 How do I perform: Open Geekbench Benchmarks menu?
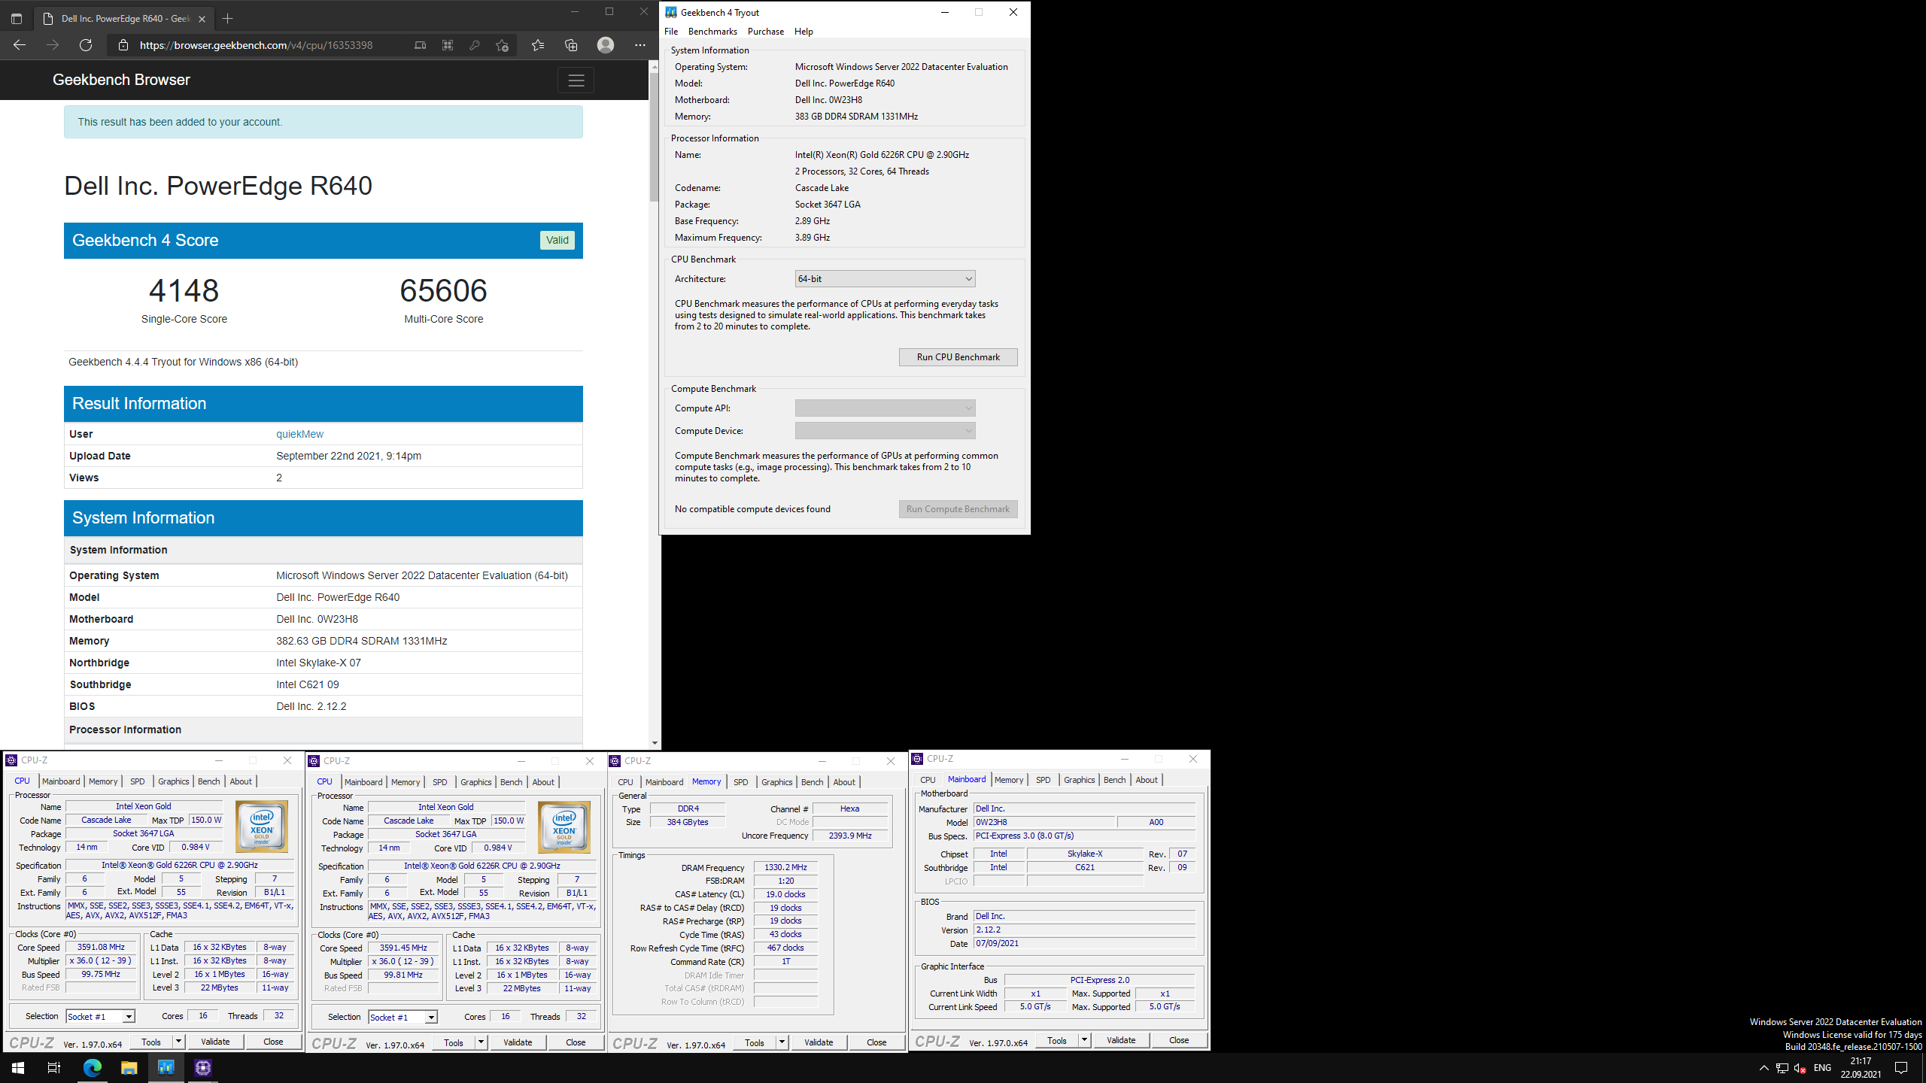tap(712, 32)
